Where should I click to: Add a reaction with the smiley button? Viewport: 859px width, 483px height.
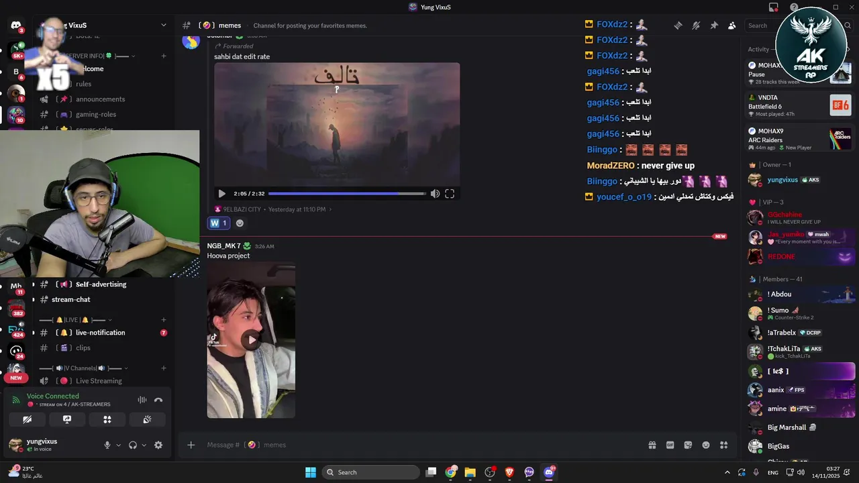pyautogui.click(x=240, y=223)
